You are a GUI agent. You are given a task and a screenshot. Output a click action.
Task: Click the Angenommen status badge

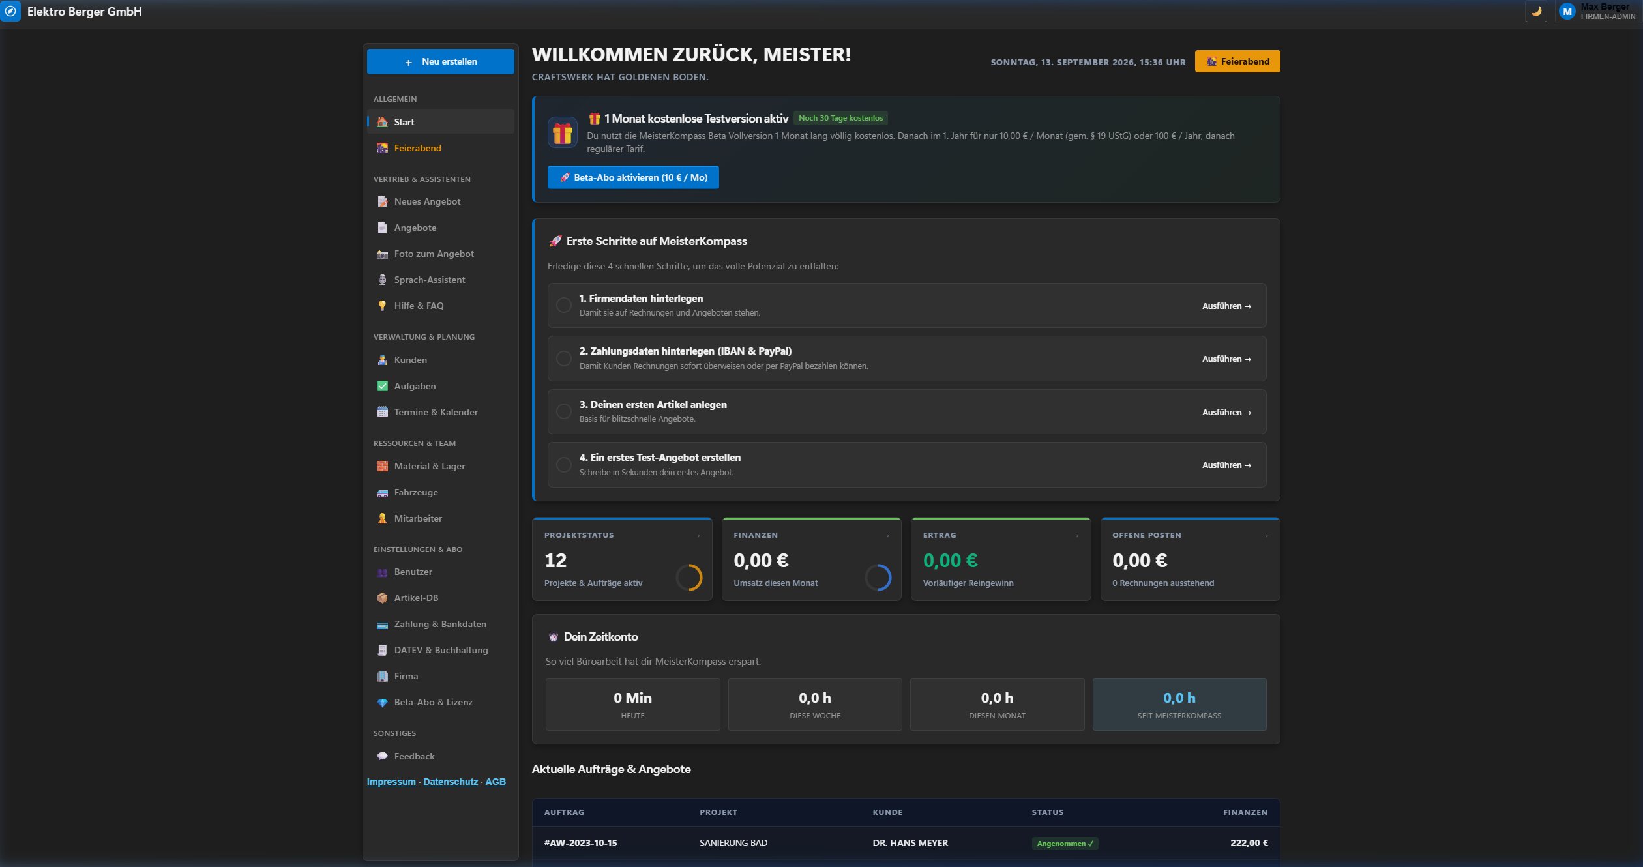pyautogui.click(x=1065, y=844)
